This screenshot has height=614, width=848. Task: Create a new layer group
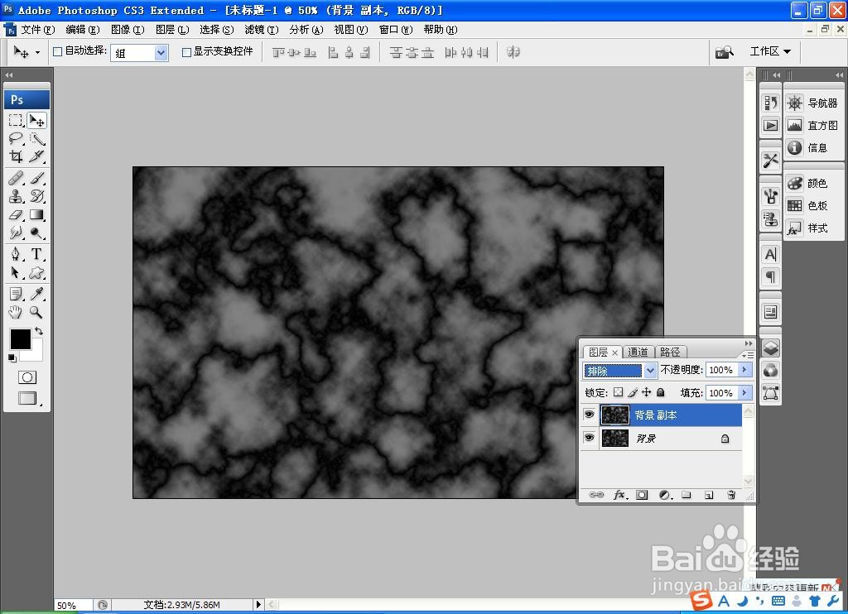click(x=687, y=495)
